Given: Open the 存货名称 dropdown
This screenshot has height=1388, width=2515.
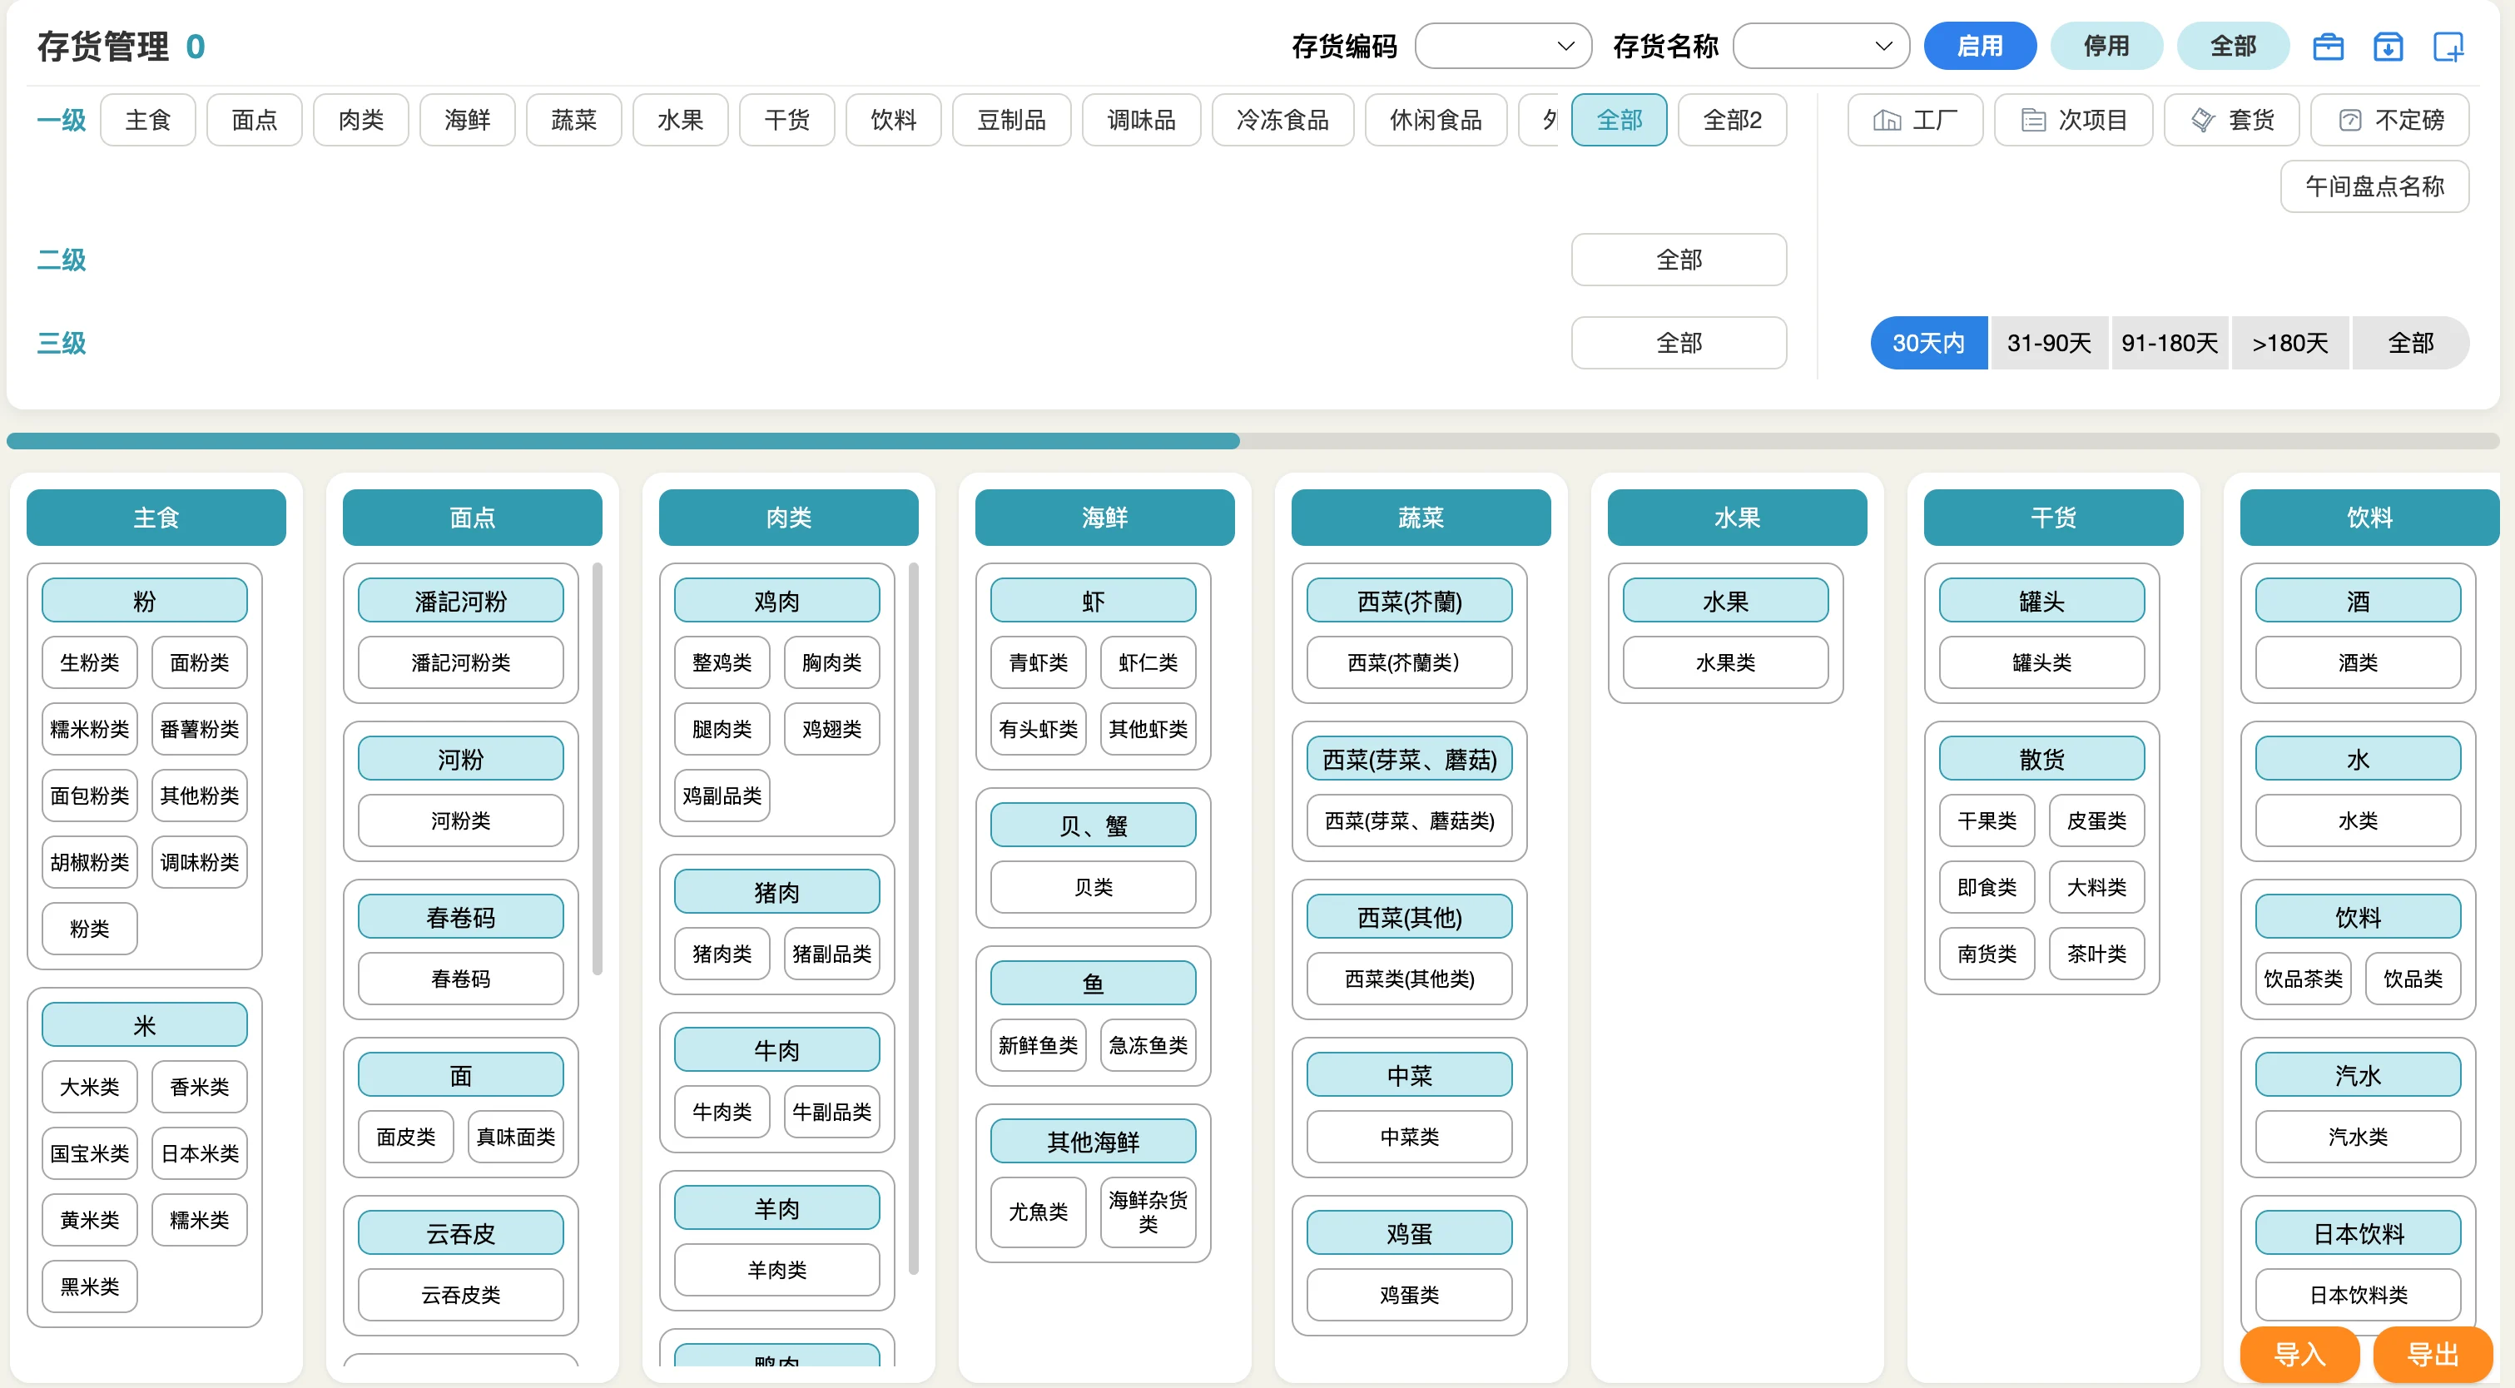Looking at the screenshot, I should [1822, 46].
